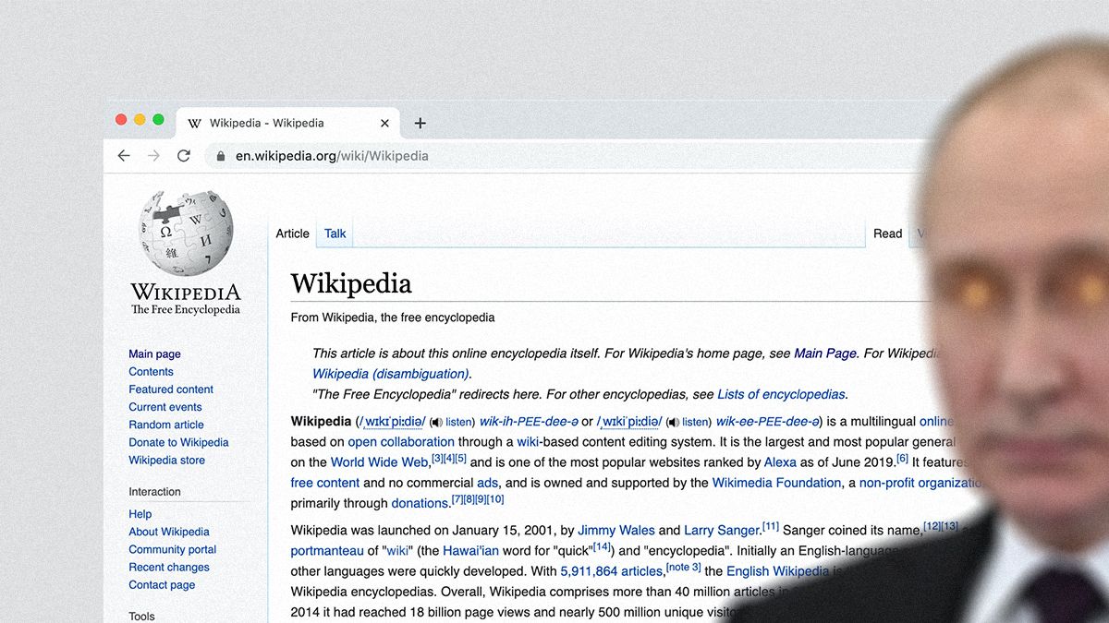Open Random article from sidebar
The height and width of the screenshot is (623, 1109).
[x=166, y=425]
